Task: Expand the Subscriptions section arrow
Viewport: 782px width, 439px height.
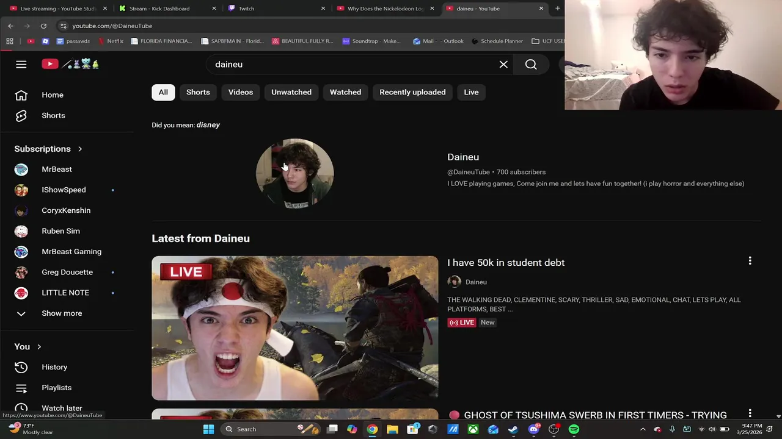Action: click(x=79, y=149)
